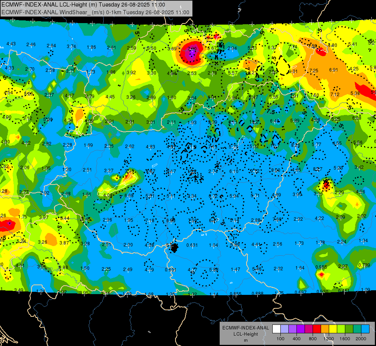This screenshot has height=346, width=376.
Task: Click the dark green legend swatch
Action: [x=349, y=329]
